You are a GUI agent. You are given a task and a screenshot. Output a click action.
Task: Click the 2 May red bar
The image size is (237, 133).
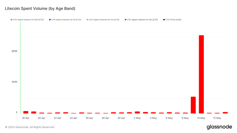click(x=137, y=112)
